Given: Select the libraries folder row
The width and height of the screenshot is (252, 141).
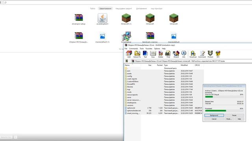Looking at the screenshot, I should click(x=164, y=87).
